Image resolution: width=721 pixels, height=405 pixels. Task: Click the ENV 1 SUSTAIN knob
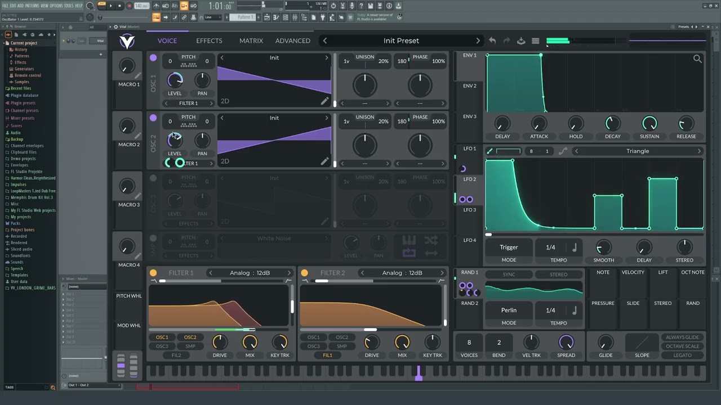click(x=649, y=123)
